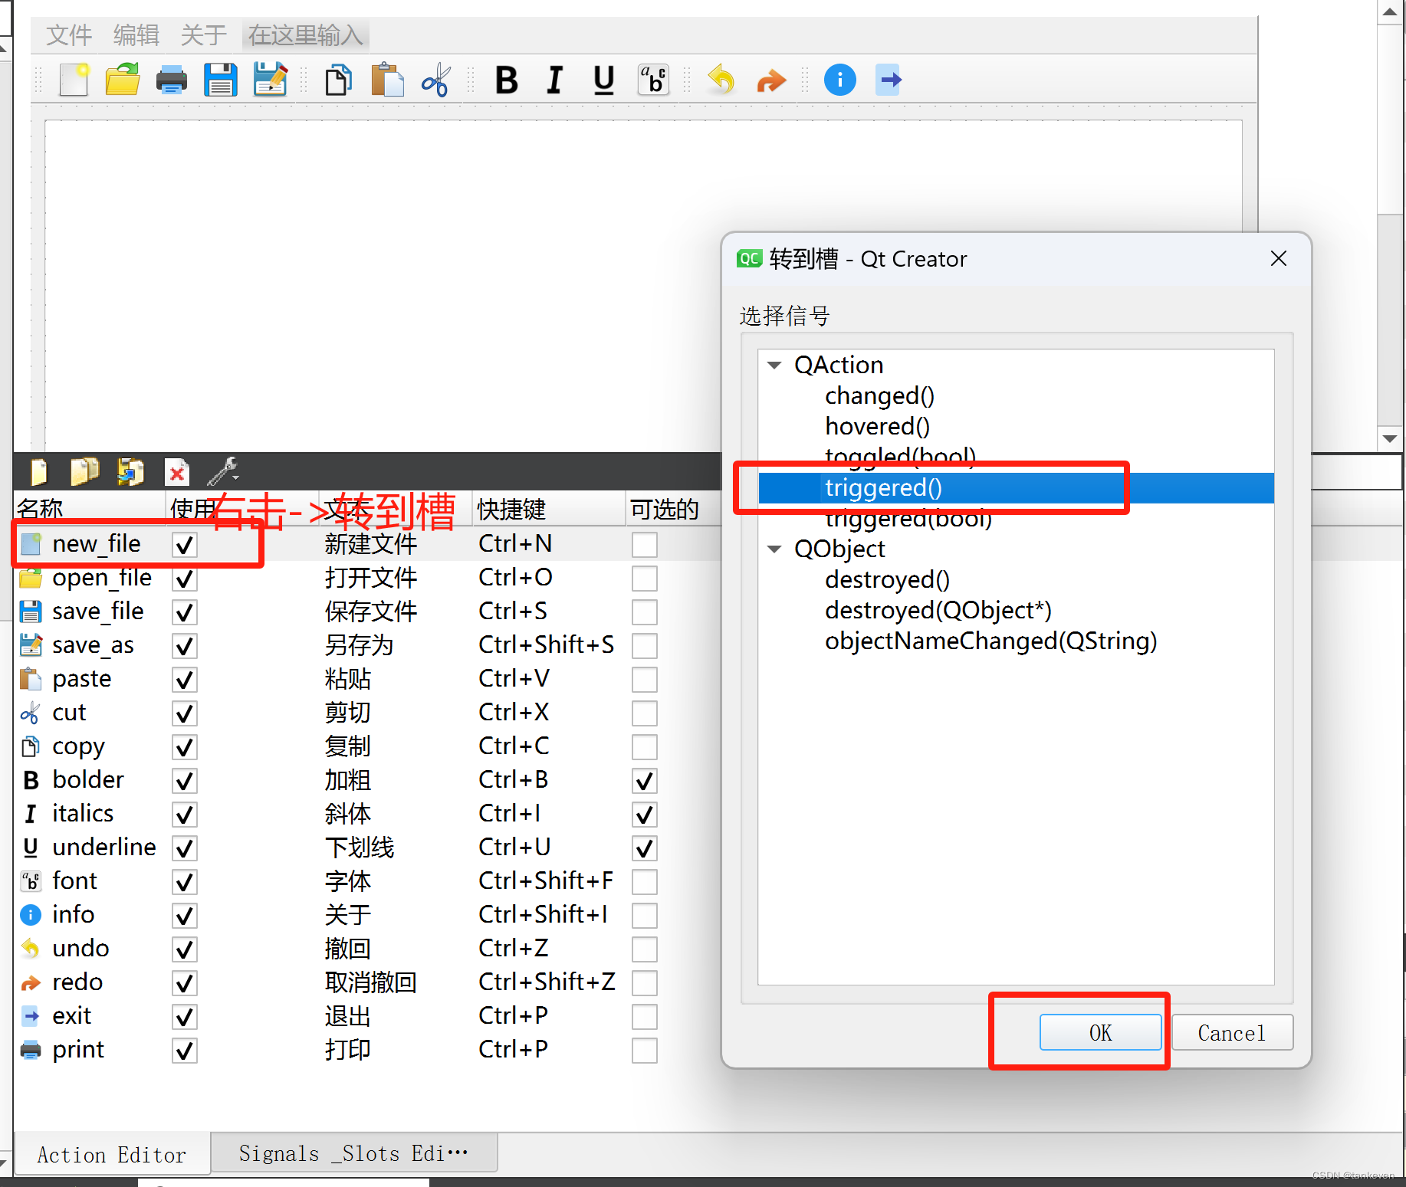This screenshot has height=1187, width=1406.
Task: Uncheck 可选的 checkbox for italics
Action: tap(644, 814)
